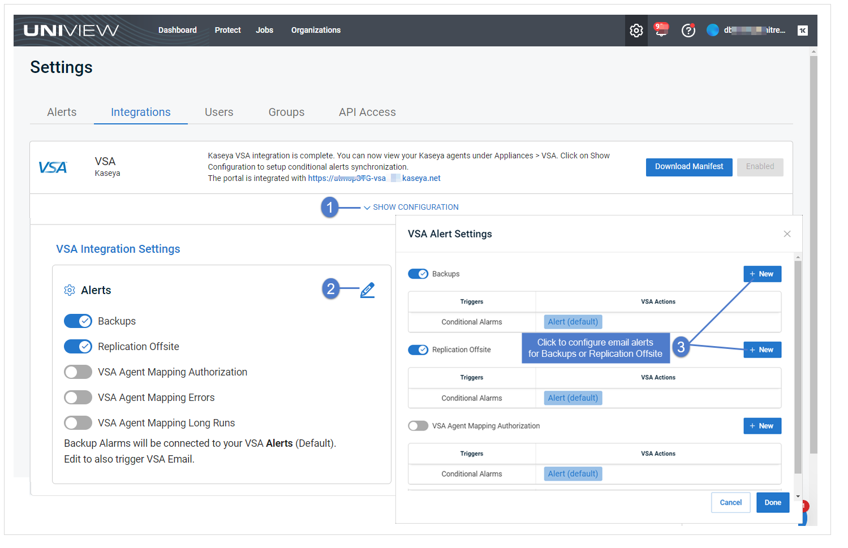Click the 'VSA Integration Settings' heading
848x548 pixels.
click(118, 249)
